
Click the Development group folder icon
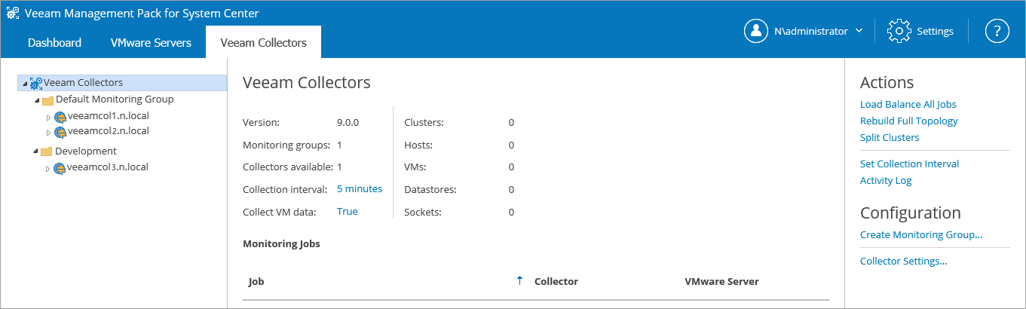click(x=47, y=151)
